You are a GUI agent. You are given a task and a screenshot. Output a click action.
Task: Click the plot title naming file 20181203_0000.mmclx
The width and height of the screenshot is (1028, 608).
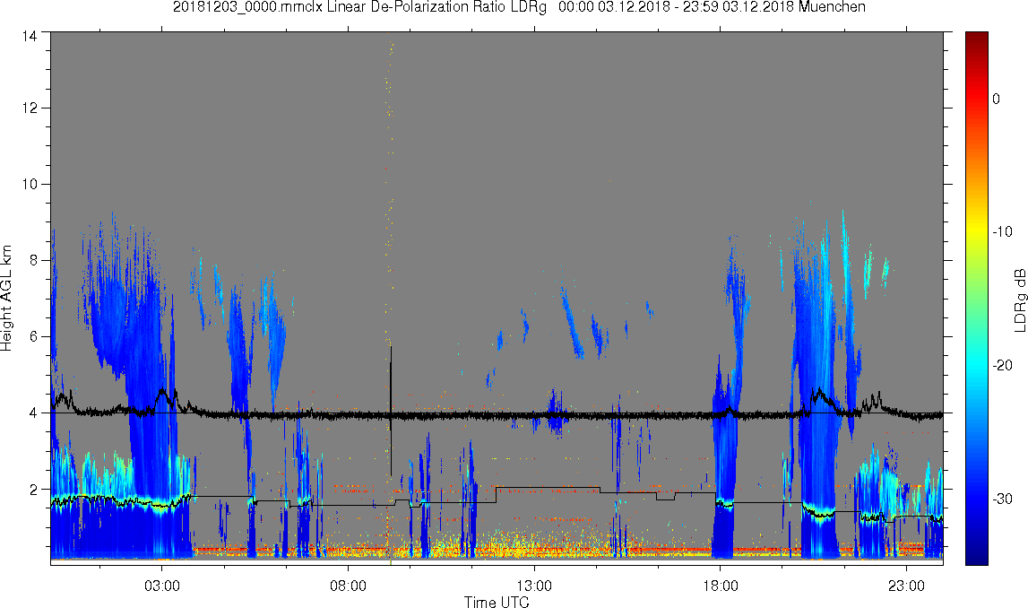tap(519, 7)
